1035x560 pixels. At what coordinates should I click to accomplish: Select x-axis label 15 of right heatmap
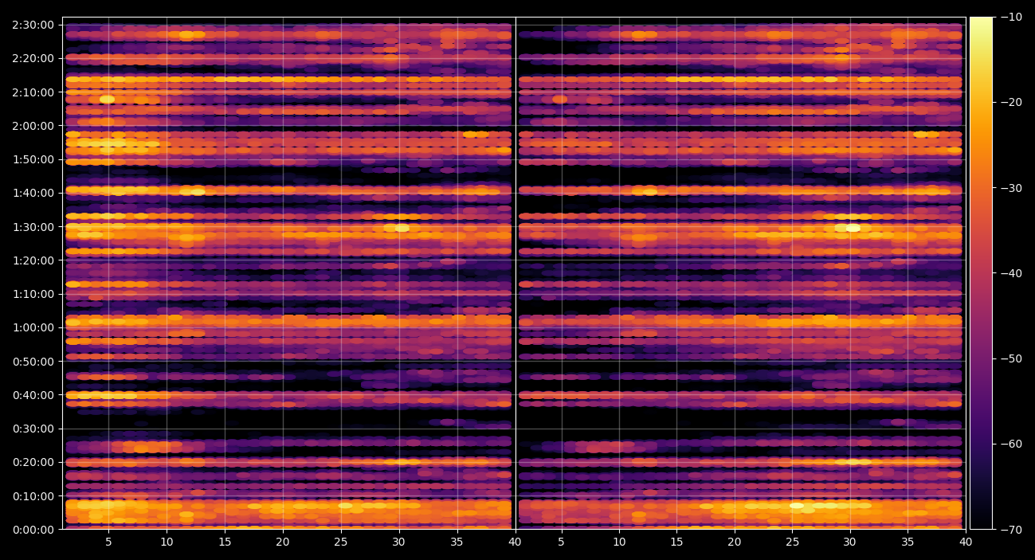click(676, 542)
